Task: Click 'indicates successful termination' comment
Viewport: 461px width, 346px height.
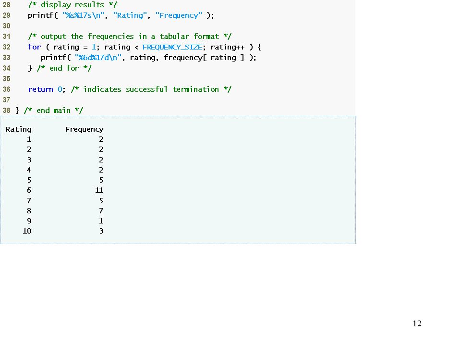Action: click(151, 89)
